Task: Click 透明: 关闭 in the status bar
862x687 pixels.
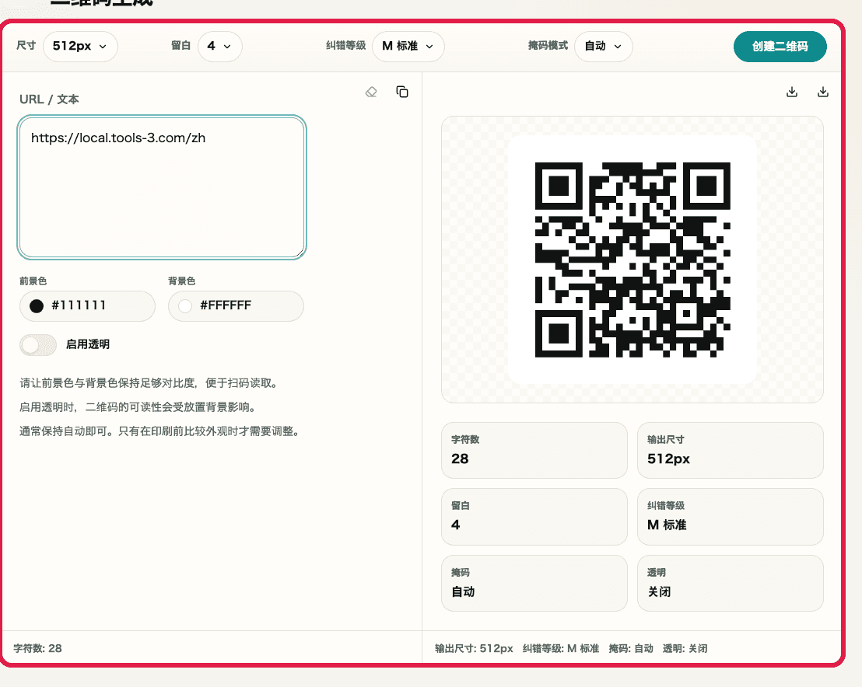Action: [685, 647]
